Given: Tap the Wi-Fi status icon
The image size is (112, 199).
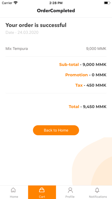Looking at the screenshot, I should (x=16, y=3).
